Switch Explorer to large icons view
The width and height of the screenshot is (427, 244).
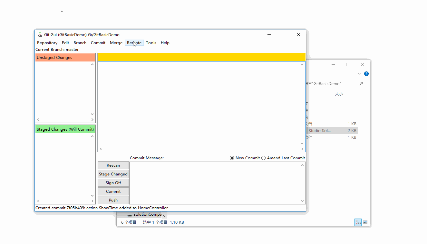click(365, 222)
